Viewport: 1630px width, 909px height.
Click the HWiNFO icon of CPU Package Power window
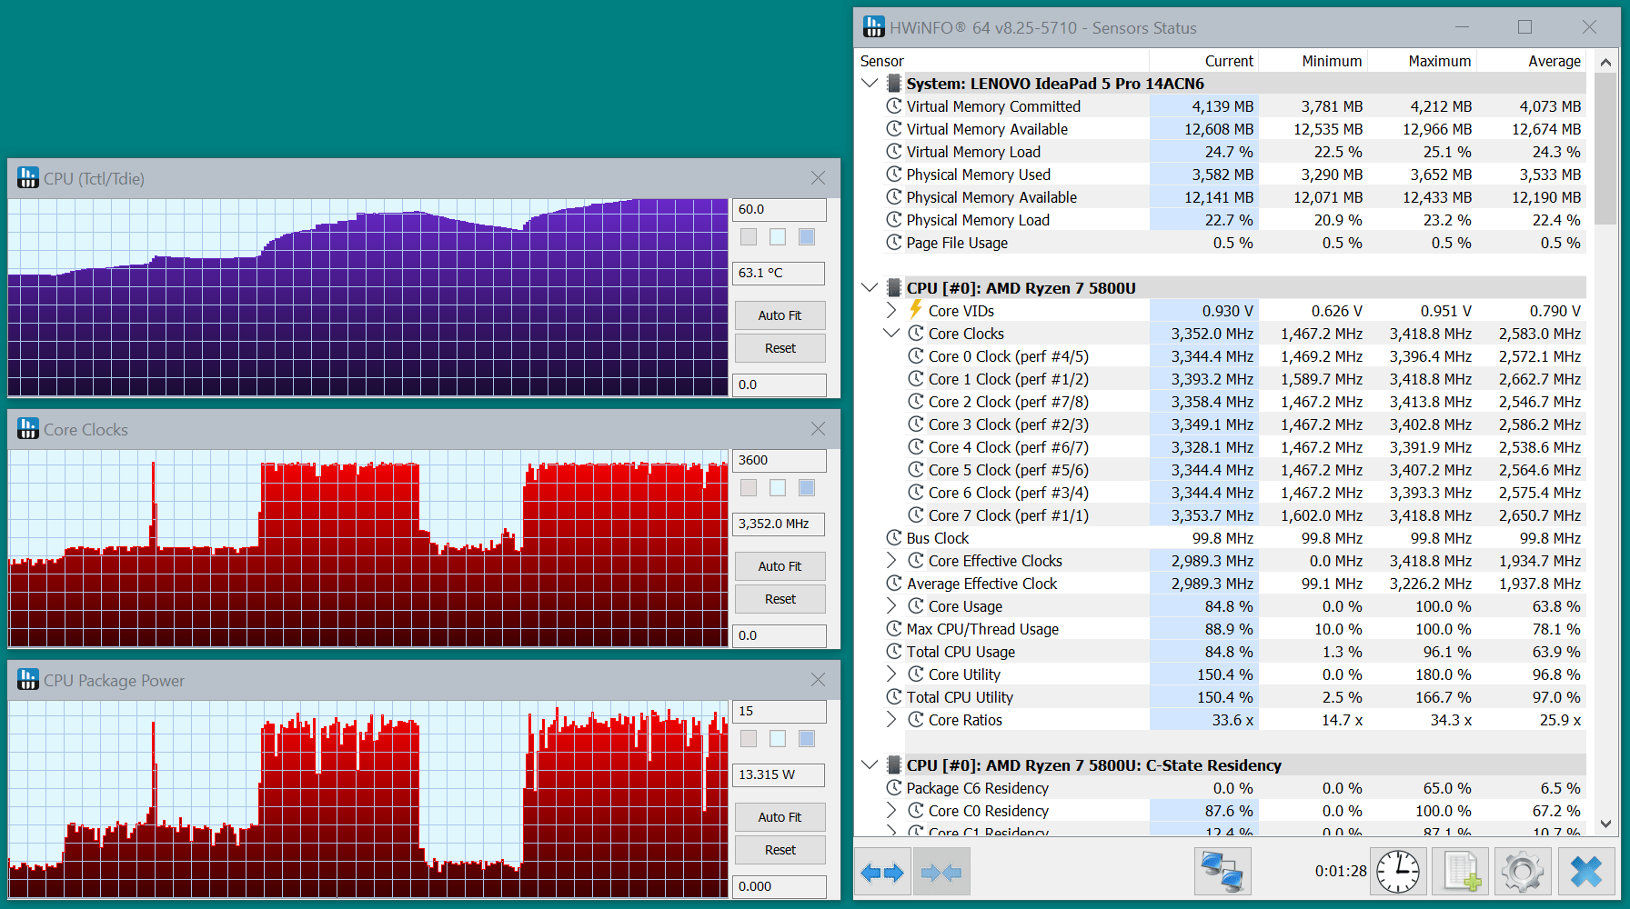(x=28, y=680)
